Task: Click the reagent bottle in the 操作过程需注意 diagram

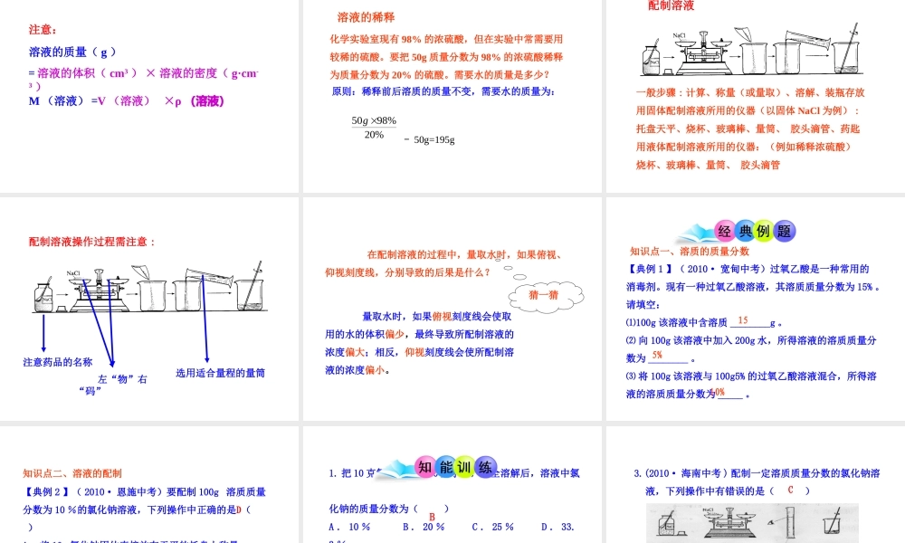Action: pyautogui.click(x=43, y=295)
